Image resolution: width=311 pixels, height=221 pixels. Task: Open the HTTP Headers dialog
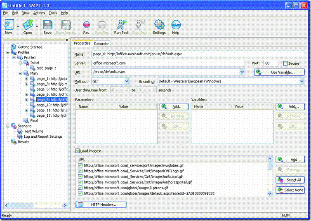point(101,205)
